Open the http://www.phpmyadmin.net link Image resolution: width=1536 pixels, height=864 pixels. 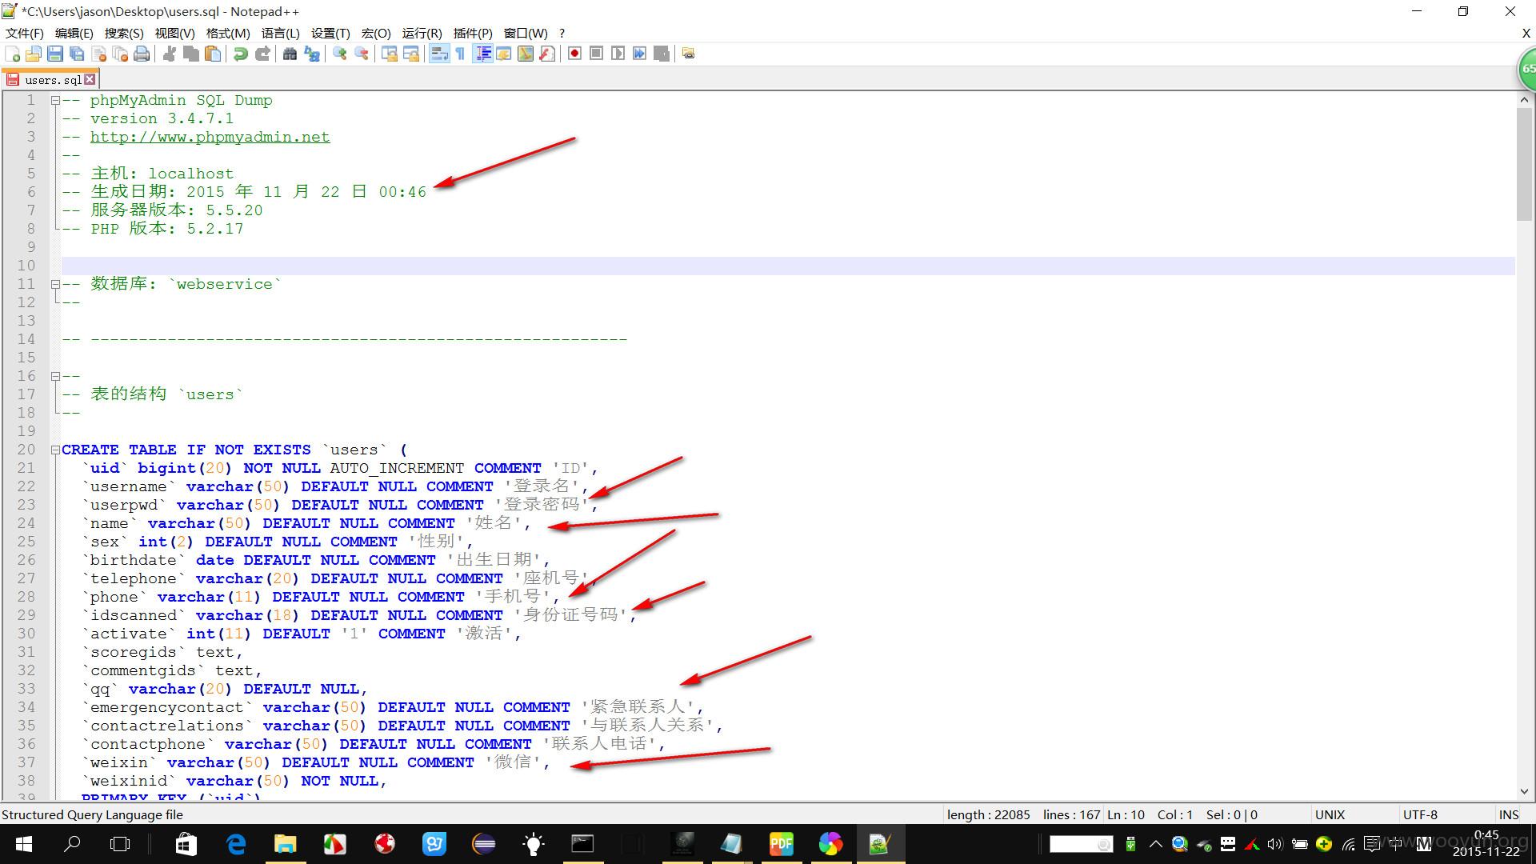tap(210, 137)
